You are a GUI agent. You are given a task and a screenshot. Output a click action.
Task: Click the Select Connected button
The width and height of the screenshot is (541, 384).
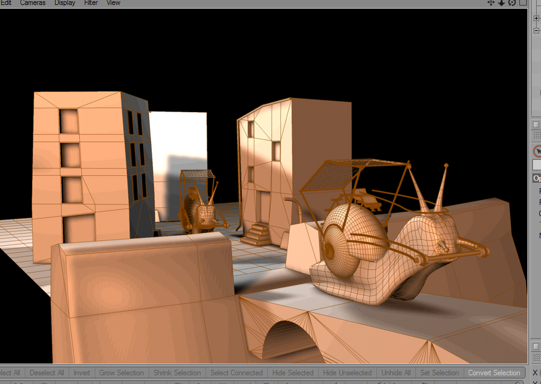tap(236, 373)
